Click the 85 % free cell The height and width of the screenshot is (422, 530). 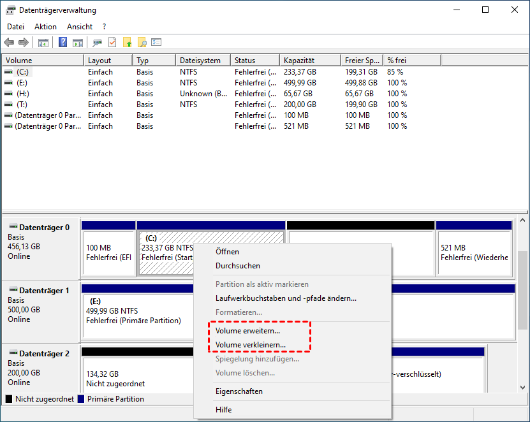[395, 72]
